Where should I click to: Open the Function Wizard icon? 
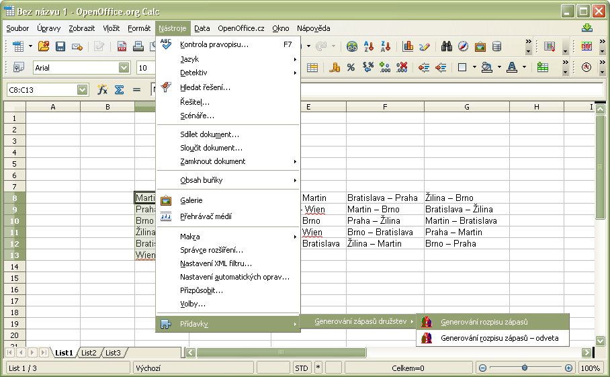102,90
